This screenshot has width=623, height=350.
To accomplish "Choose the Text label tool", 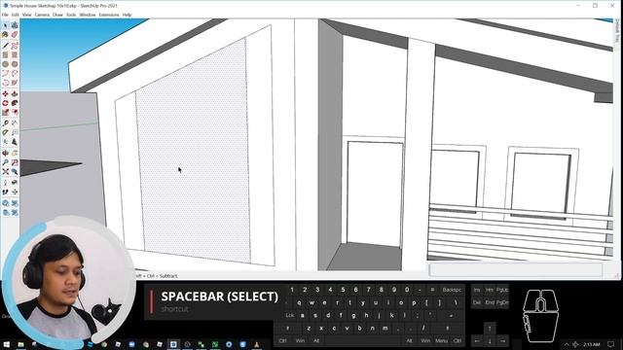I will [15, 132].
